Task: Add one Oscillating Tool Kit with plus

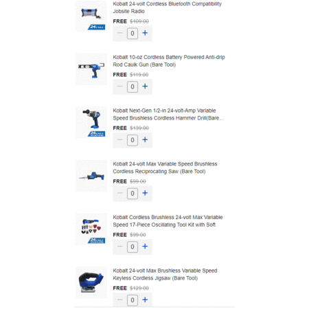Action: [145, 247]
